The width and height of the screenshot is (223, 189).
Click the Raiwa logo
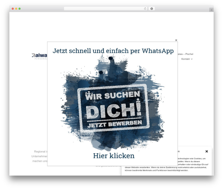tap(40, 56)
